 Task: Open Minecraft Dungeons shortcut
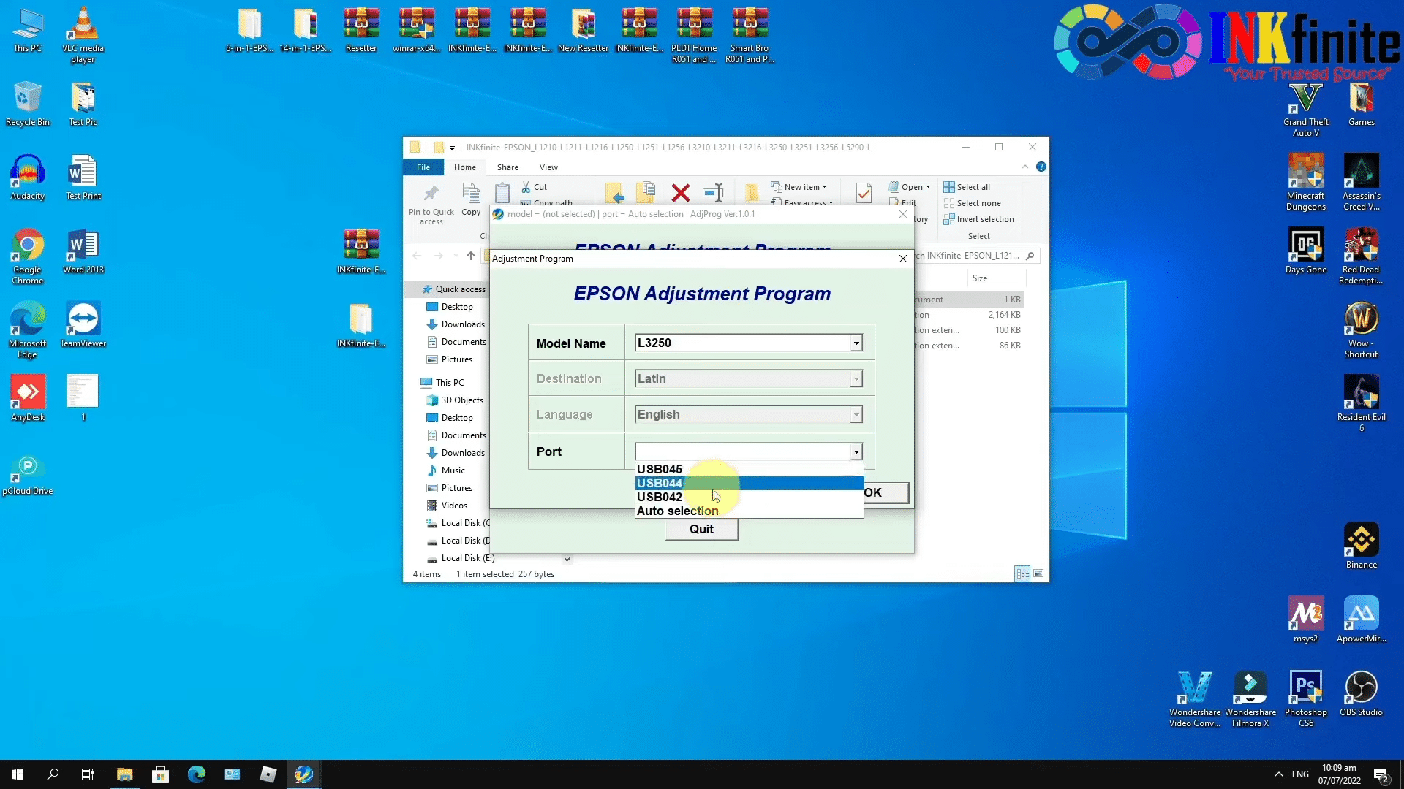[x=1306, y=183]
